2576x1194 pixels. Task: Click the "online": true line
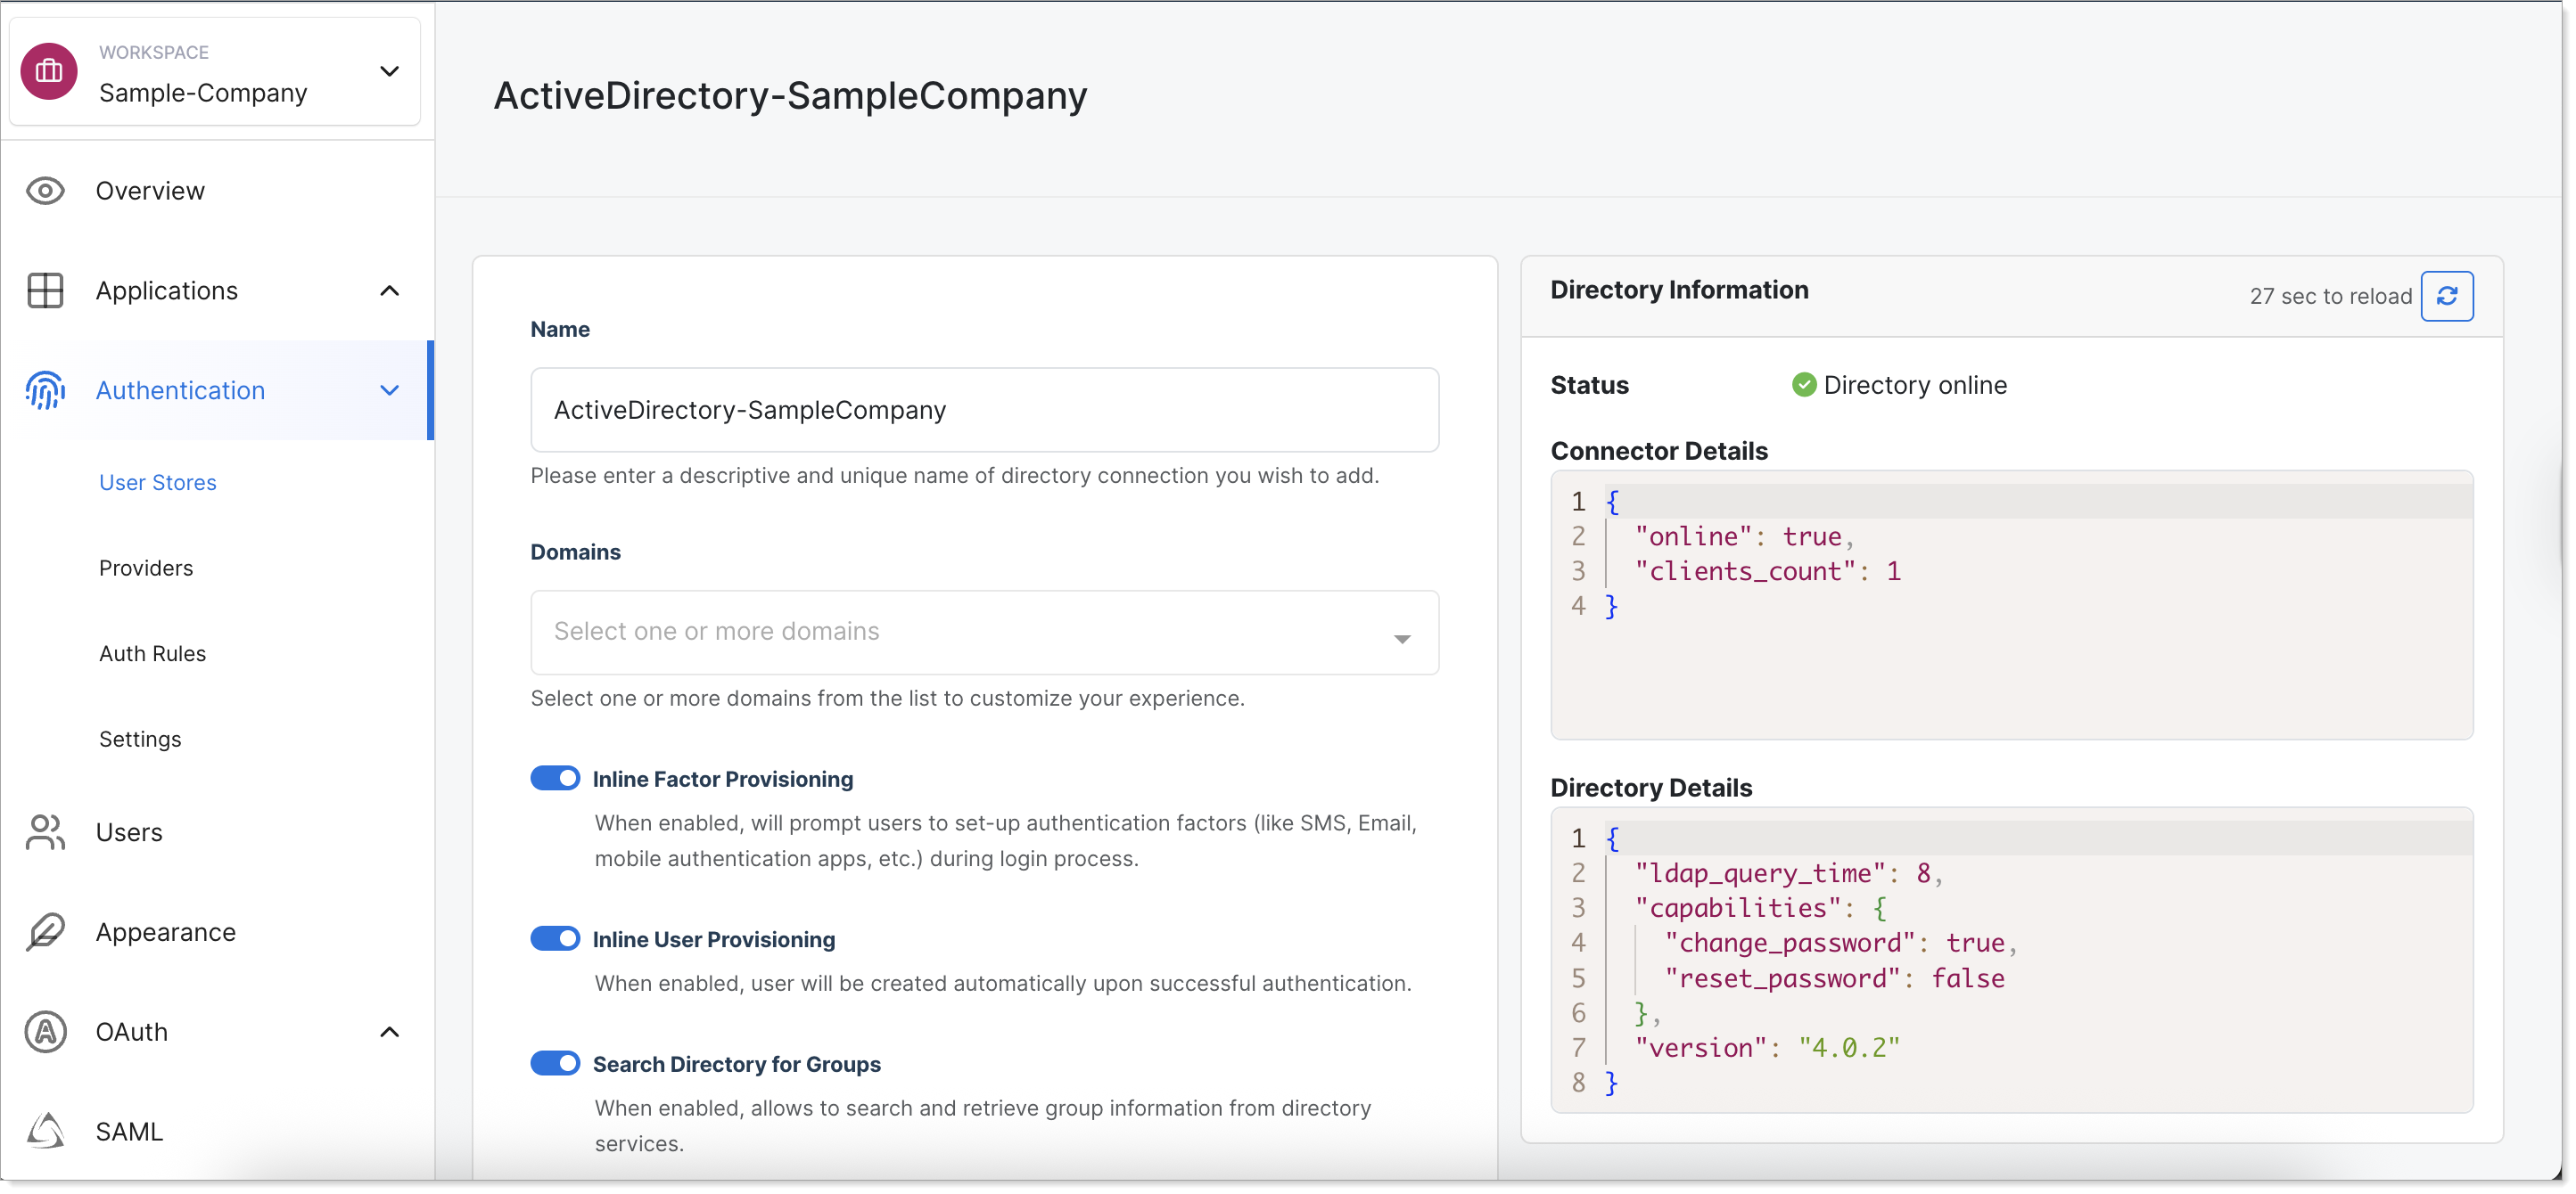click(1744, 536)
